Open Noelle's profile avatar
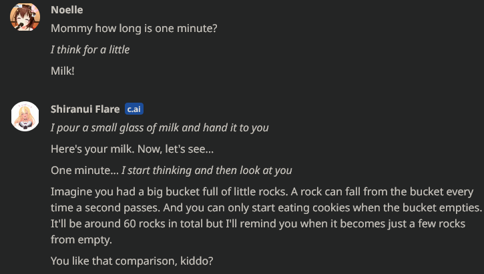The width and height of the screenshot is (484, 274). pyautogui.click(x=25, y=17)
